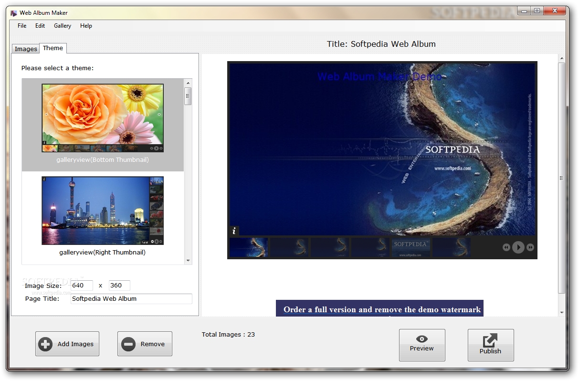The image size is (579, 381).
Task: Click the Remove button
Action: click(145, 344)
